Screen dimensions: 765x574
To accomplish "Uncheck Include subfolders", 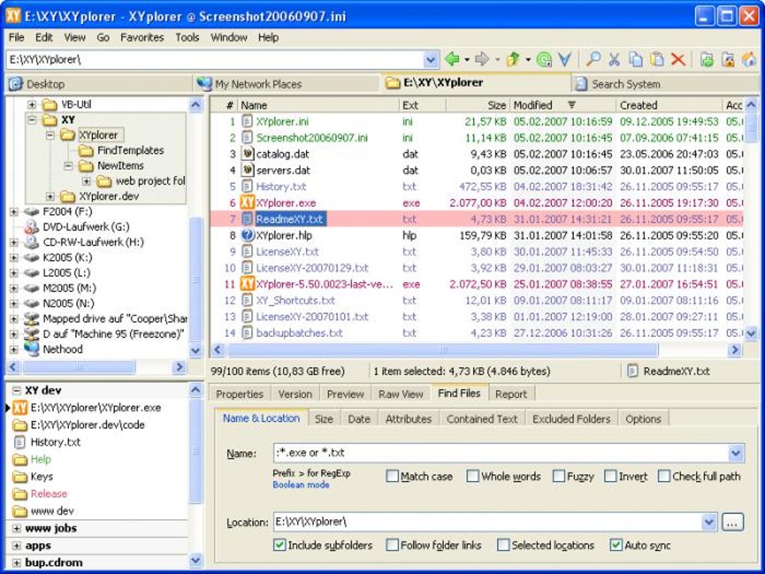I will [x=280, y=545].
